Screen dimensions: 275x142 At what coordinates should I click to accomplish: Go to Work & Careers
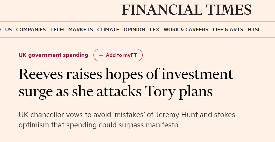pyautogui.click(x=186, y=30)
